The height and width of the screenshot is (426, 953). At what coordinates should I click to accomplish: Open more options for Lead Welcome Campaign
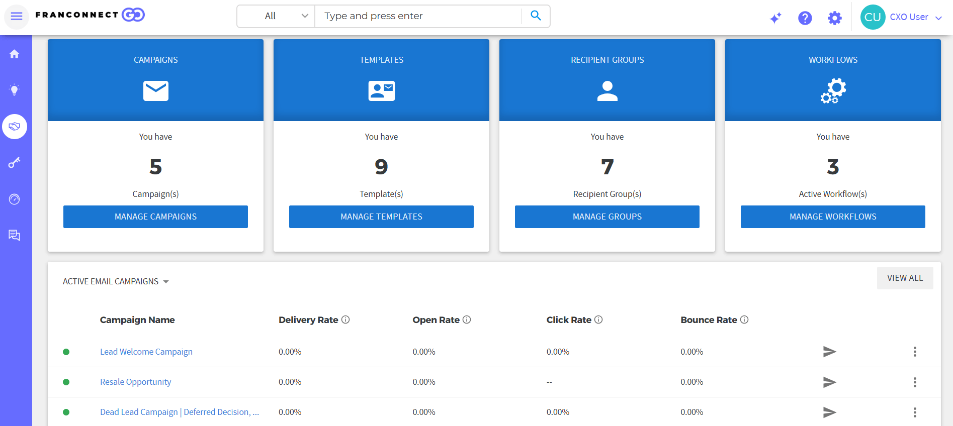[915, 352]
